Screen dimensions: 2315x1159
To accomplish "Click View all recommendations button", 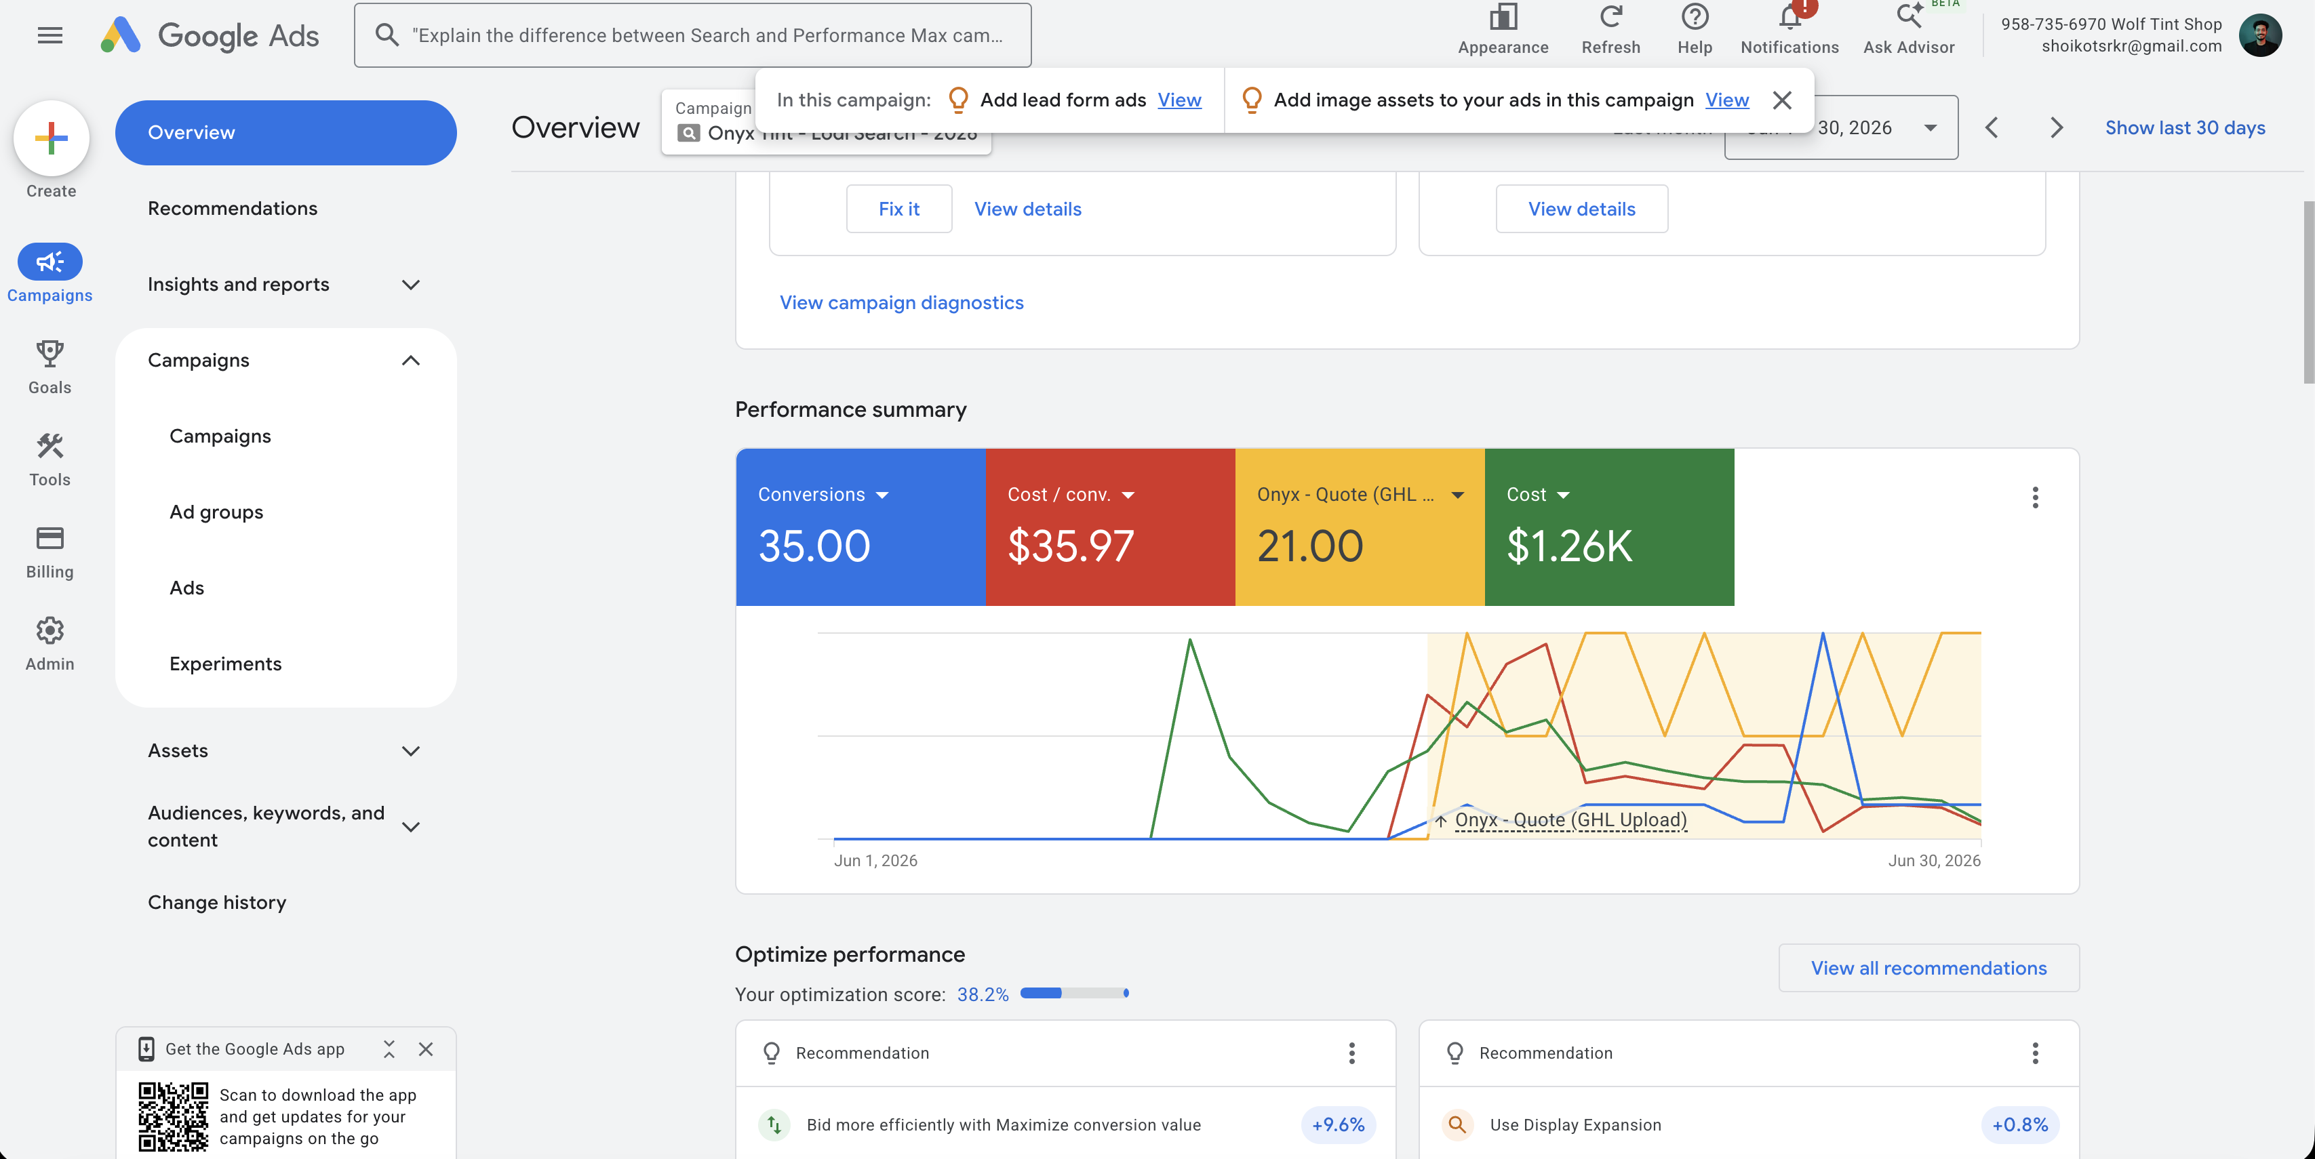I will tap(1928, 968).
